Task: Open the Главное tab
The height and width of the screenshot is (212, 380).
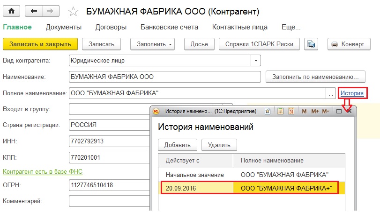Action: [x=17, y=27]
